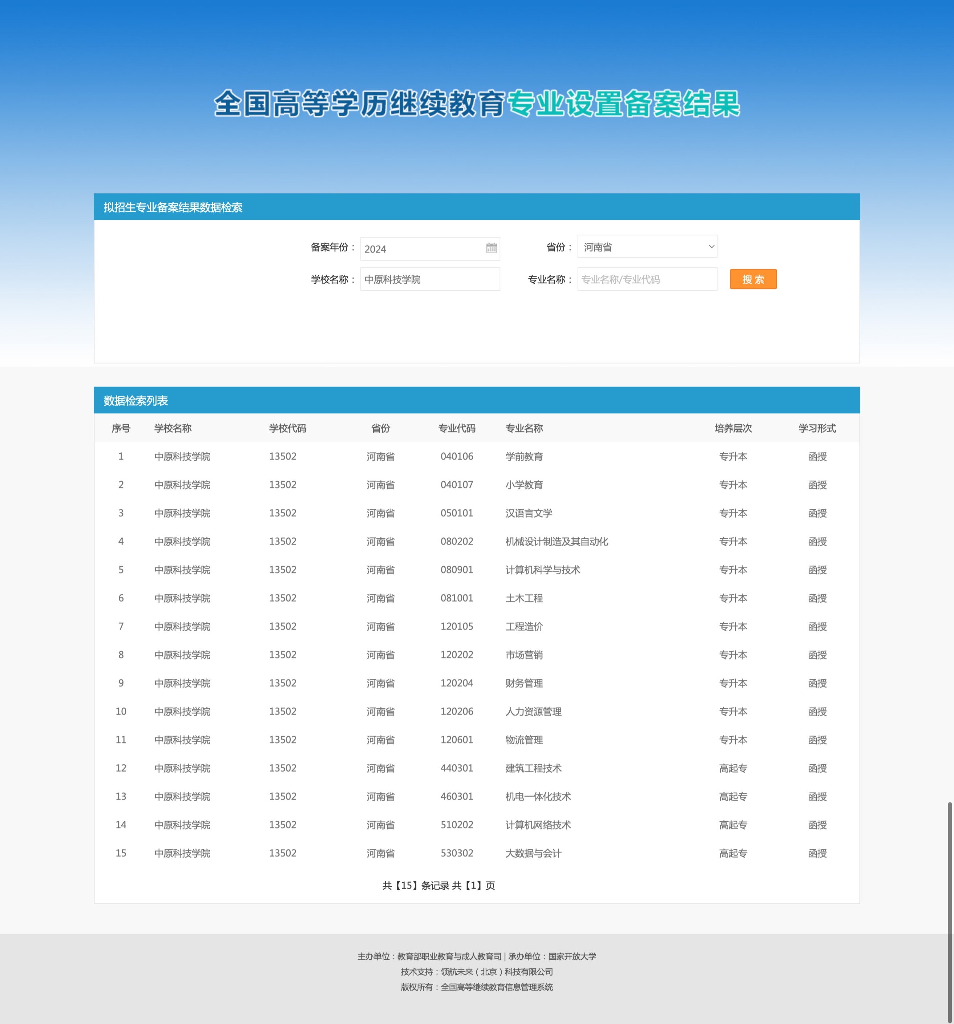Click major code 120206
The height and width of the screenshot is (1024, 954).
point(457,711)
